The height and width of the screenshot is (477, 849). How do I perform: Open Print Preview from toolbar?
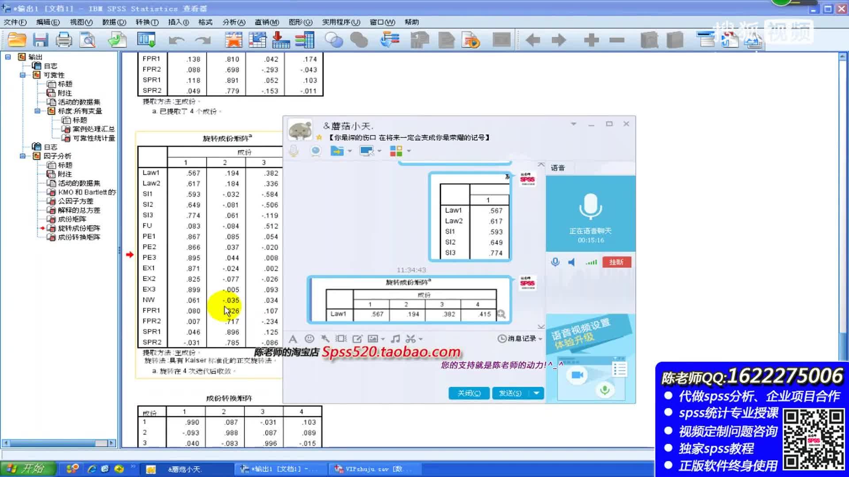[88, 40]
